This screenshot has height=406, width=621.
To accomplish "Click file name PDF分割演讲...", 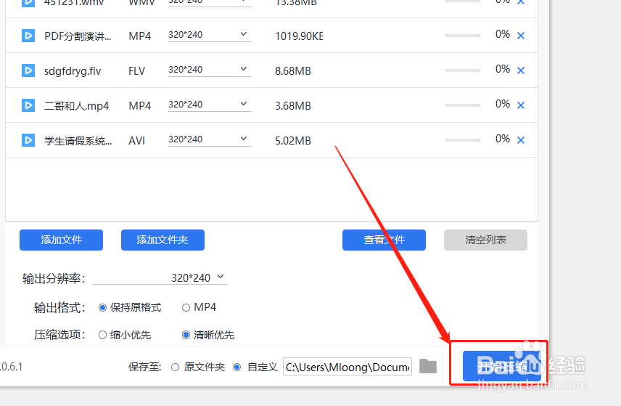I will 78,36.
